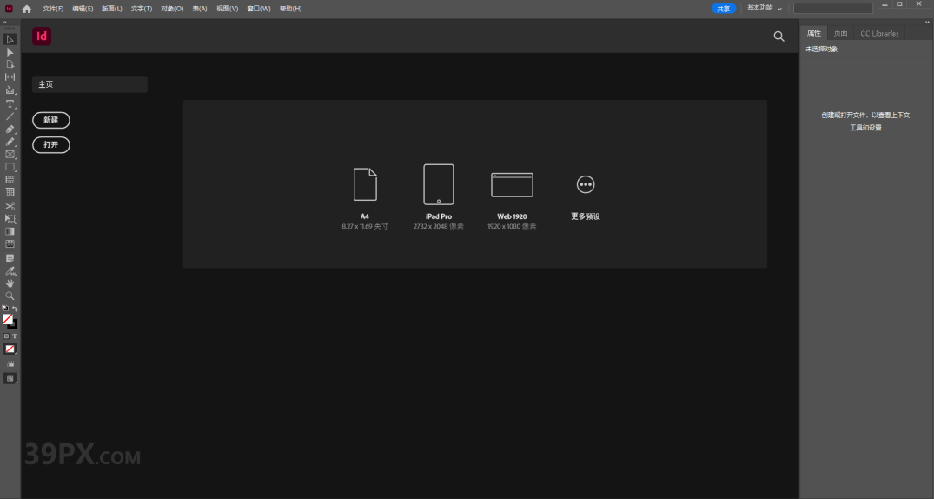Select the horizontal grid tool
Image resolution: width=934 pixels, height=499 pixels.
click(10, 179)
